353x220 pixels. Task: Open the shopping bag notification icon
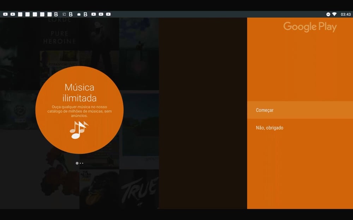79,14
